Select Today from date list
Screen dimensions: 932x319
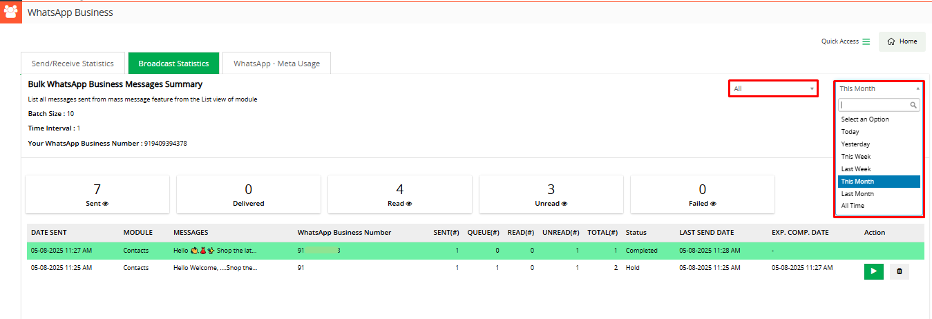879,132
